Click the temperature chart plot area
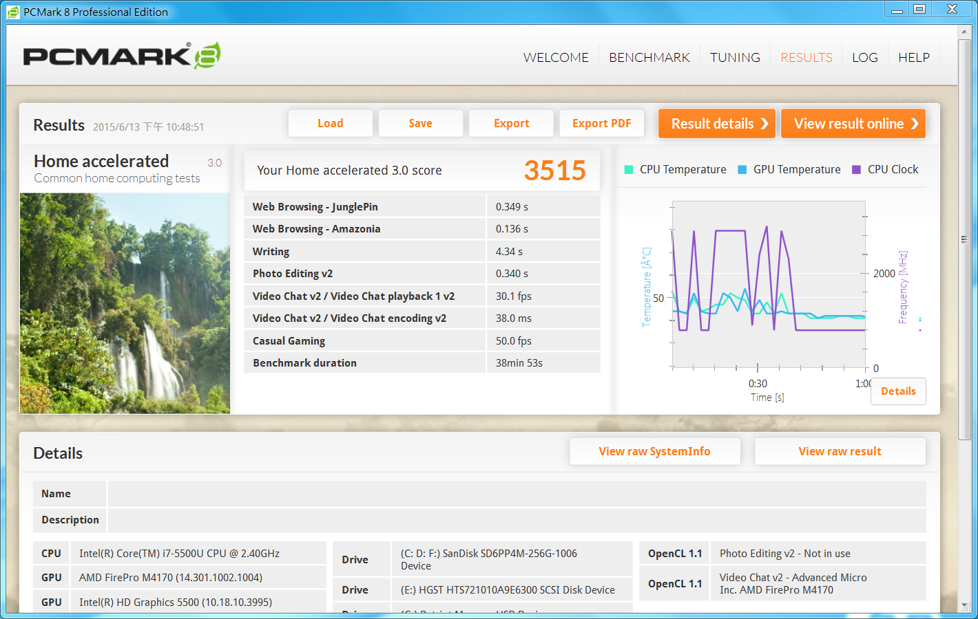 tap(769, 285)
